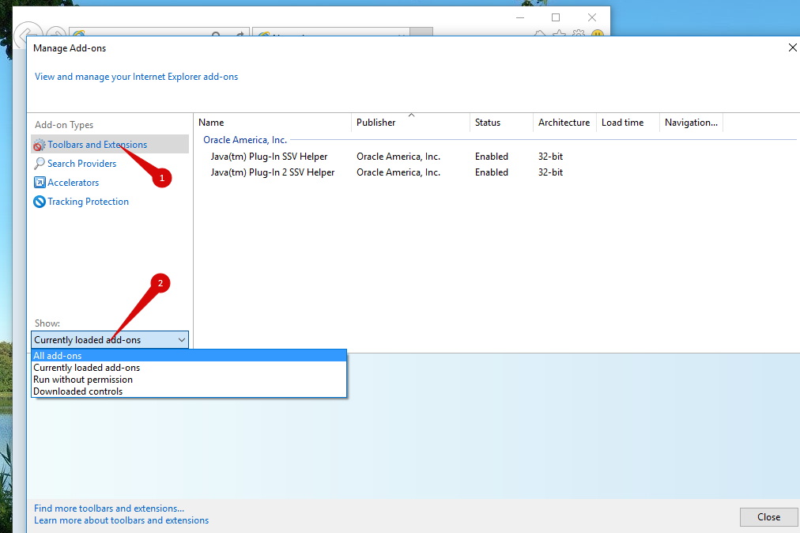The image size is (800, 533).
Task: Select Tracking Protection add-on type
Action: tap(88, 202)
